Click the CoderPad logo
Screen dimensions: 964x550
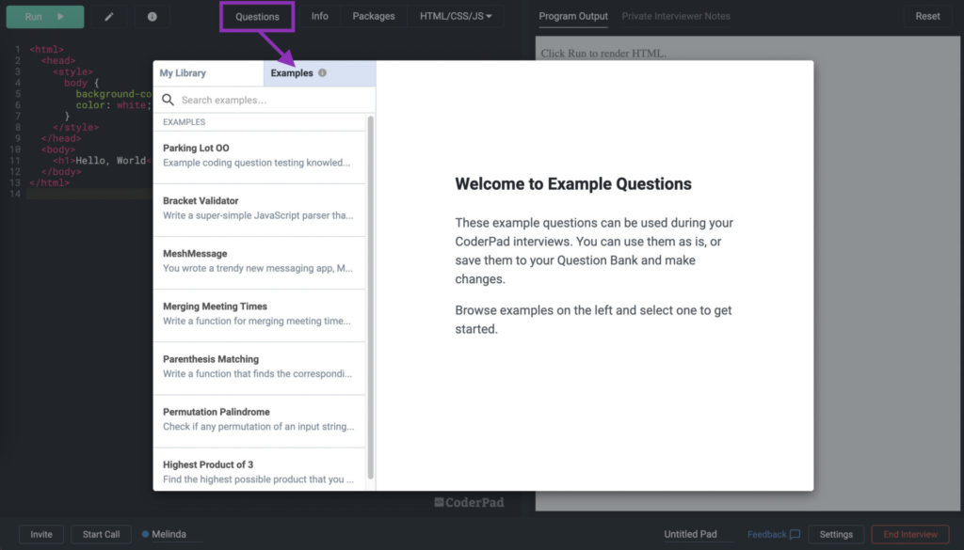pyautogui.click(x=470, y=501)
